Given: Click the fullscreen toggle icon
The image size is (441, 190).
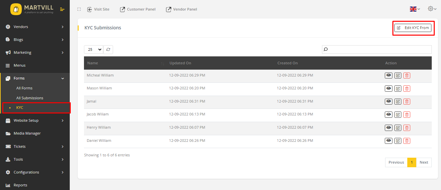Looking at the screenshot, I should click(79, 9).
